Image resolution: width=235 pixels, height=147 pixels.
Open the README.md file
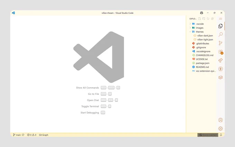[202, 67]
